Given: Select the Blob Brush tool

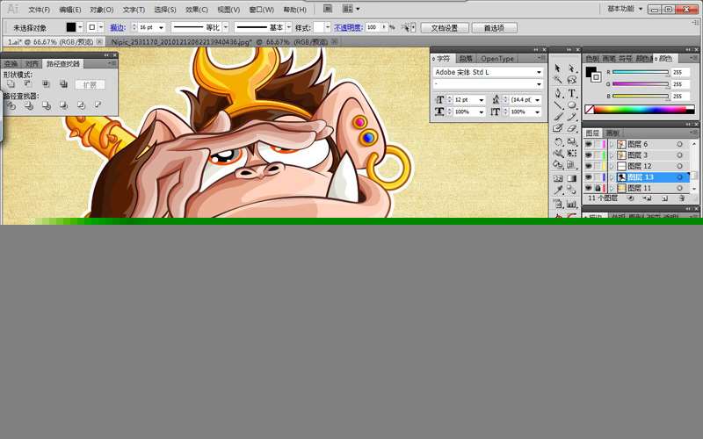Looking at the screenshot, I should [557, 128].
